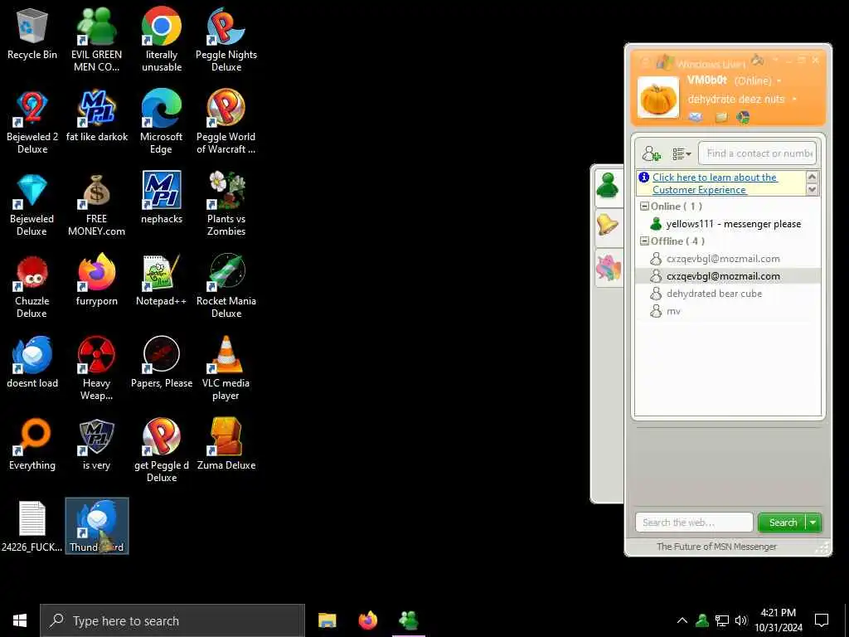Select the 24226_FUCK... text file
Viewport: 849px width, 637px height.
(x=32, y=527)
